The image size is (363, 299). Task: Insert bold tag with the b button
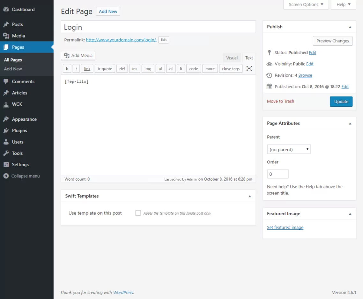click(x=67, y=69)
